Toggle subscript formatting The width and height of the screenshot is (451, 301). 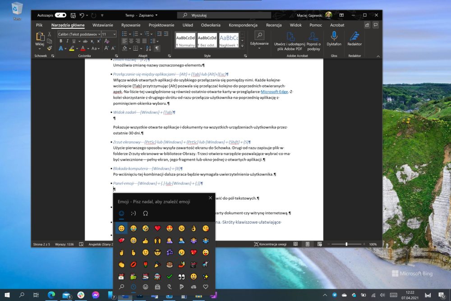point(92,41)
